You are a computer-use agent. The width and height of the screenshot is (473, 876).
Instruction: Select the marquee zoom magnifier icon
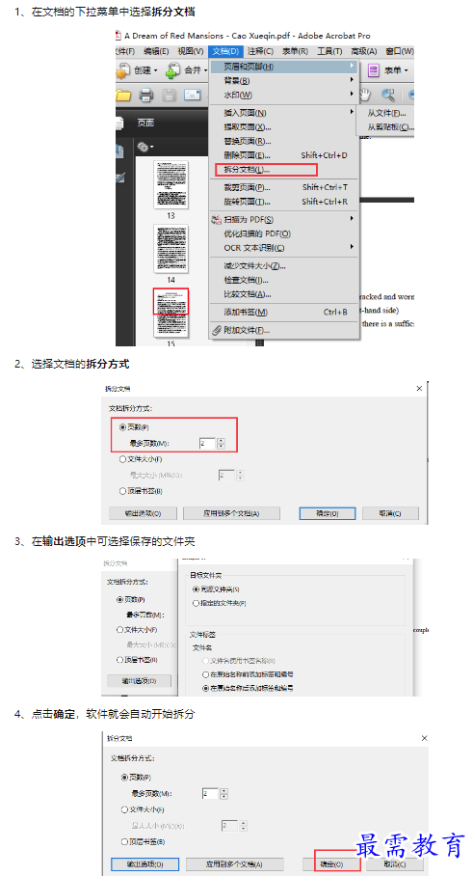click(x=388, y=95)
